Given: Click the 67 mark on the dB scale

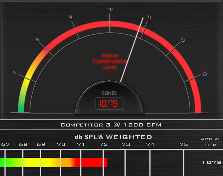Looking at the screenshot, I should tap(5, 144).
